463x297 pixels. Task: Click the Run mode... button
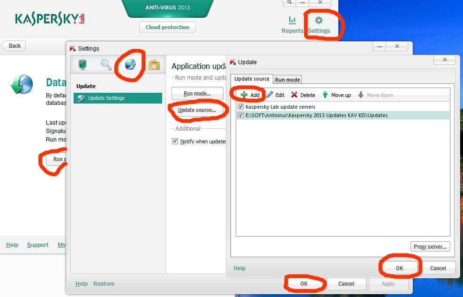197,94
